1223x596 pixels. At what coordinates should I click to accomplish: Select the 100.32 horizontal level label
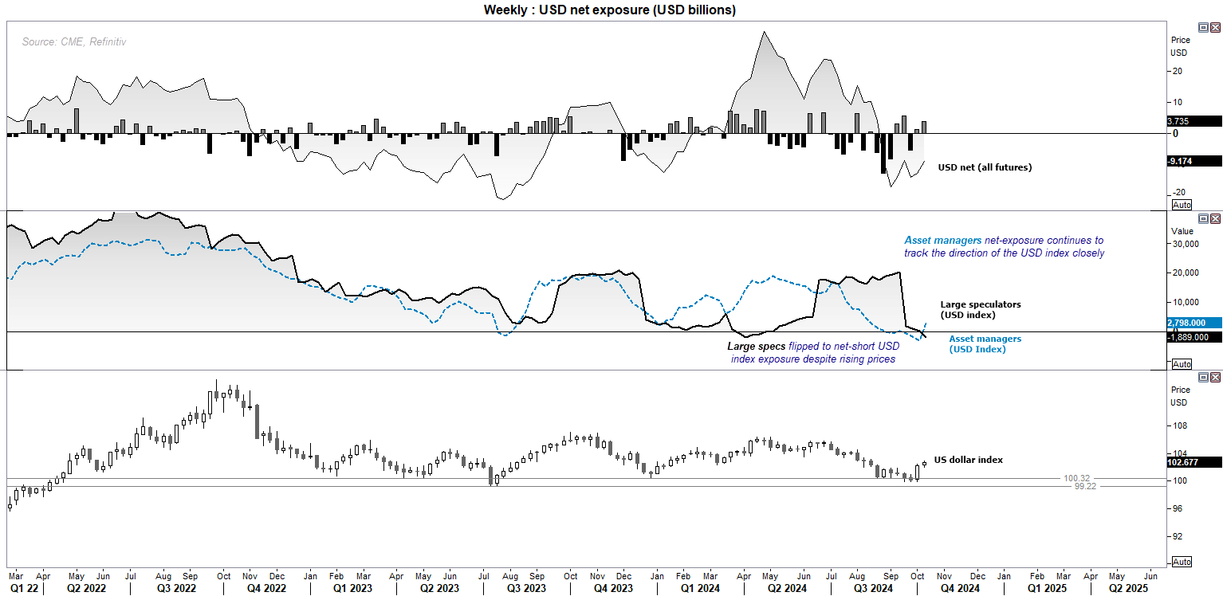coord(1076,478)
